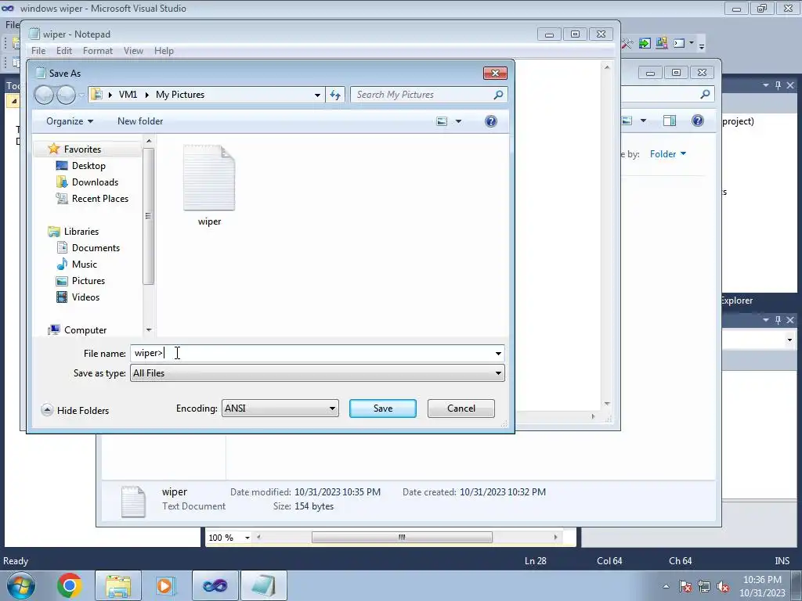Click the refresh button beside the address bar

click(x=335, y=95)
